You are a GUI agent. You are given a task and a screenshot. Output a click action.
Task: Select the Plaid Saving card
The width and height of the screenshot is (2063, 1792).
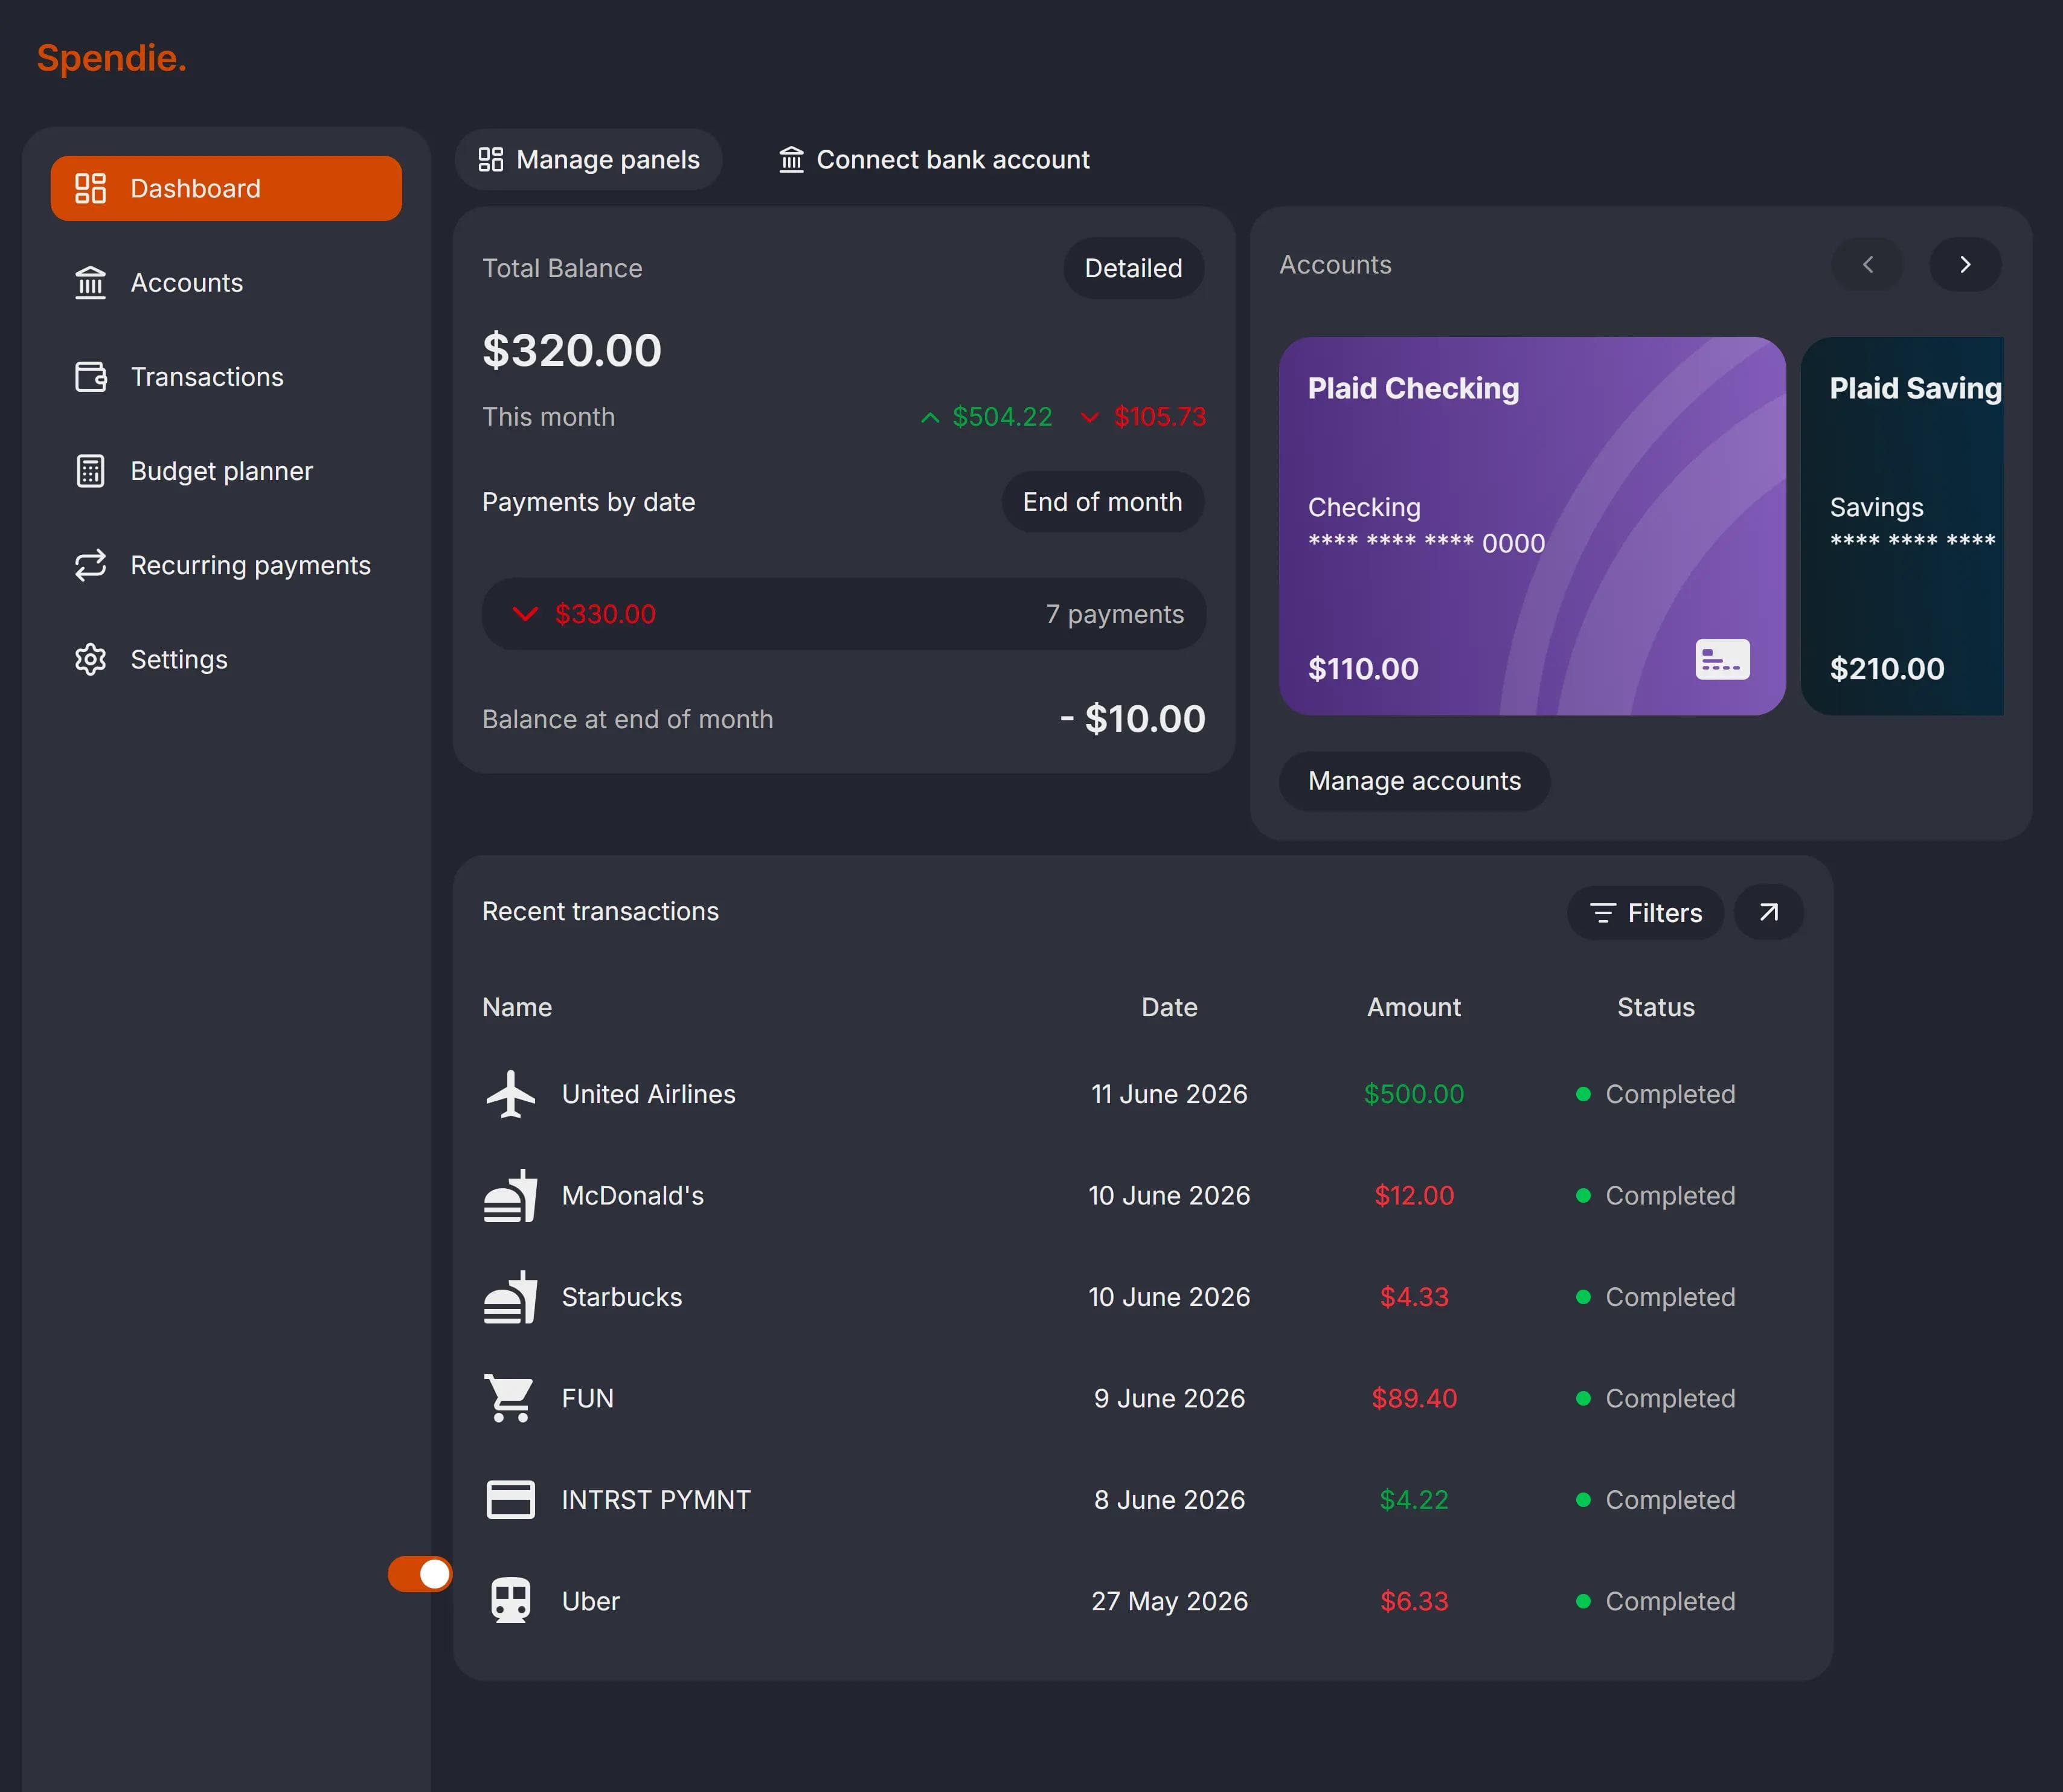click(1903, 526)
